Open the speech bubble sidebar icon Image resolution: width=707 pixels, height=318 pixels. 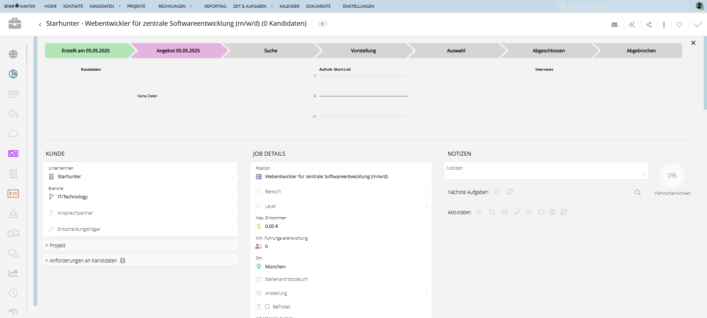pos(13,134)
